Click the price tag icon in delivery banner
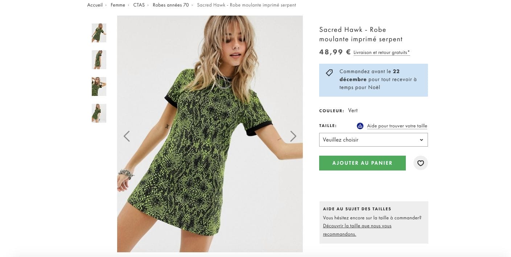The height and width of the screenshot is (257, 511). point(329,72)
